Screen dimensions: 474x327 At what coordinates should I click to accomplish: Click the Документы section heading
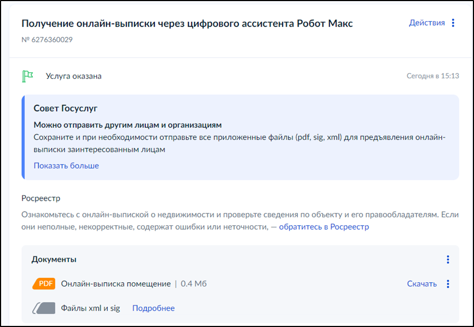[x=54, y=259]
